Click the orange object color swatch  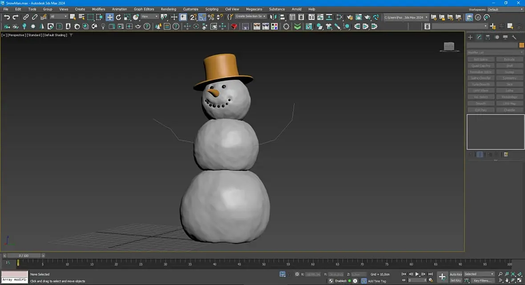(x=521, y=45)
